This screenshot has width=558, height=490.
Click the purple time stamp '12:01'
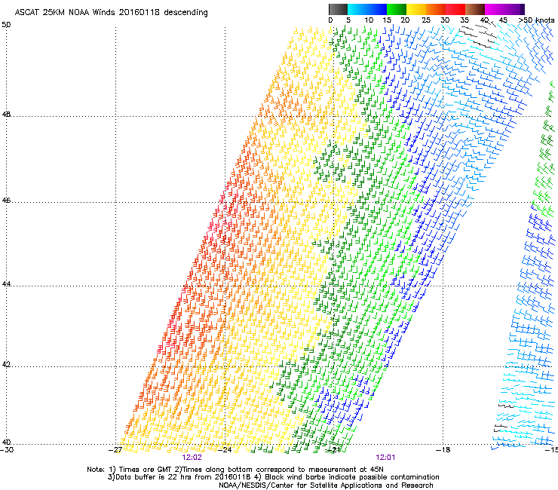[385, 458]
